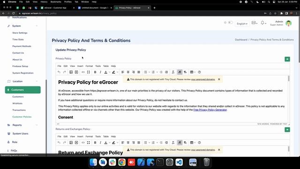Open Slack from the Dock
This screenshot has height=169, width=300.
click(112, 162)
